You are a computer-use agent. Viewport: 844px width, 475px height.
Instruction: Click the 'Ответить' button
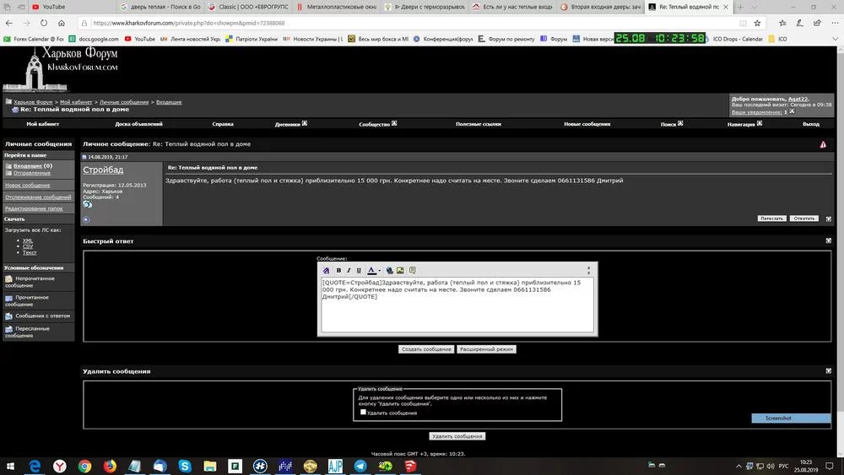click(803, 219)
